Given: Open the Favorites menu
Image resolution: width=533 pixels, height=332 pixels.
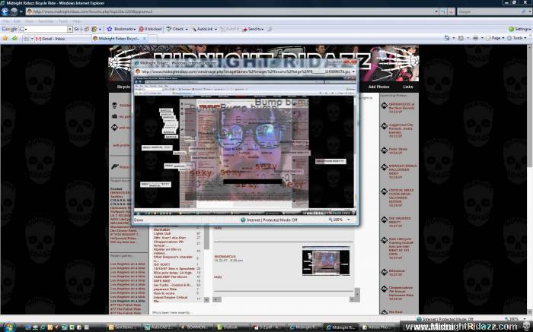Looking at the screenshot, I should pos(46,21).
